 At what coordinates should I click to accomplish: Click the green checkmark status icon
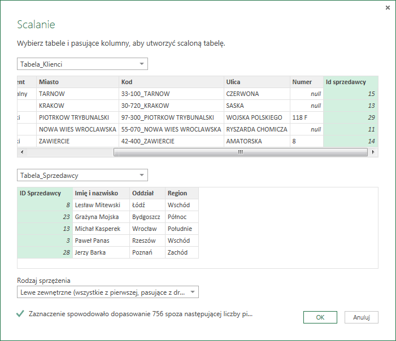tap(20, 313)
